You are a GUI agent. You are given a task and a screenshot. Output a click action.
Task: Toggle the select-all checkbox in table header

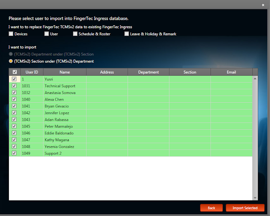(15, 72)
